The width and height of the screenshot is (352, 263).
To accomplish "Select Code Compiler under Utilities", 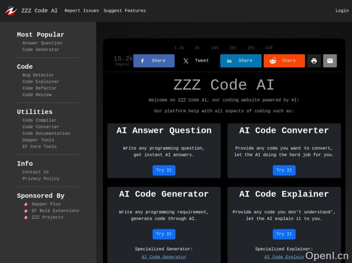I will 39,120.
